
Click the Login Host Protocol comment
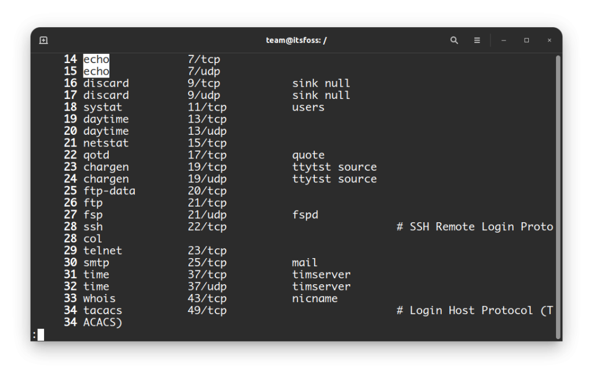(475, 311)
